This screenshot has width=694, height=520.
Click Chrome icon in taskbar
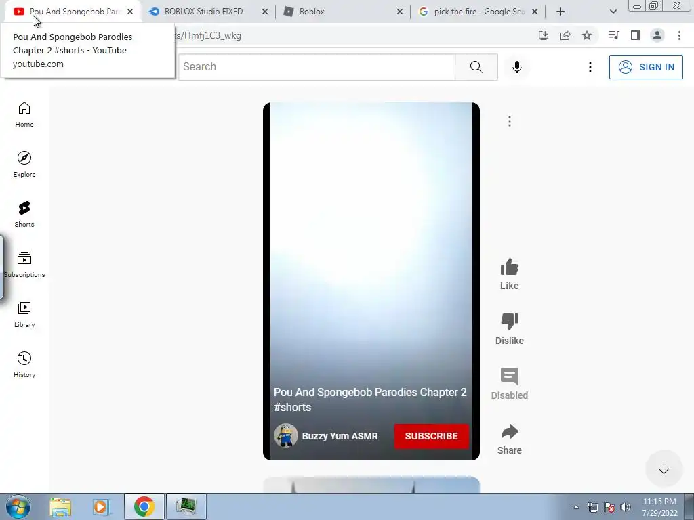144,506
